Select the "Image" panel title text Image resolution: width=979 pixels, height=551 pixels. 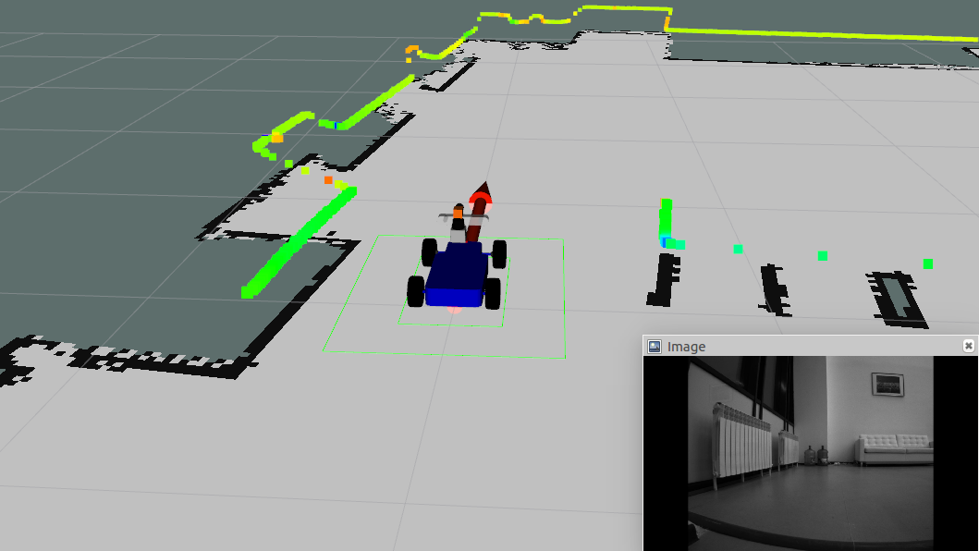click(x=686, y=347)
